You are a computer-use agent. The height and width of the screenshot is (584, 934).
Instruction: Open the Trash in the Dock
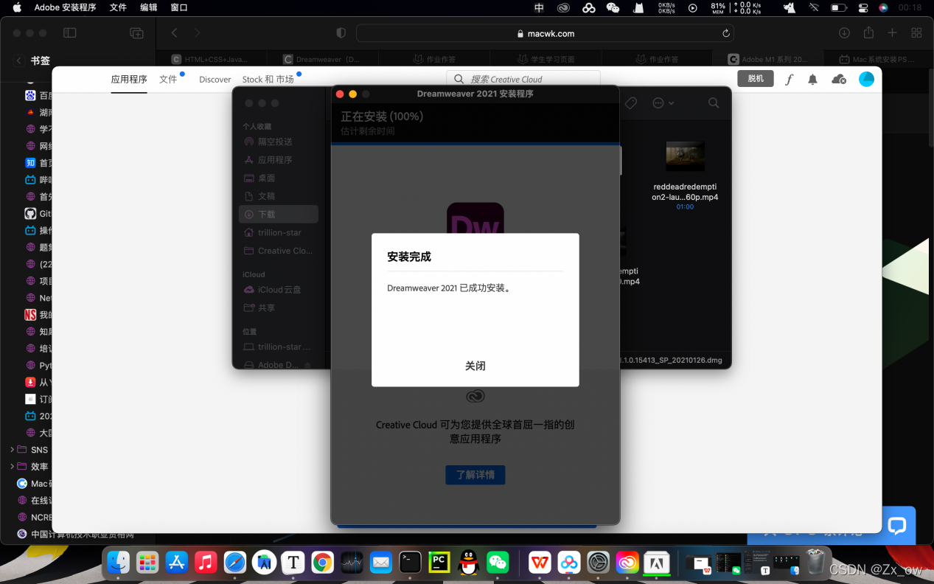tap(815, 563)
